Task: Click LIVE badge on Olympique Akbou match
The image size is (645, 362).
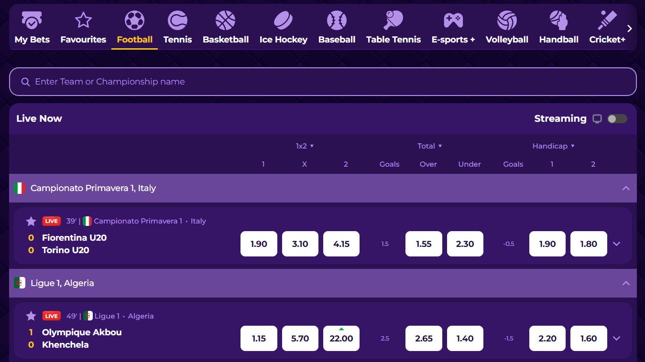Action: [52, 316]
